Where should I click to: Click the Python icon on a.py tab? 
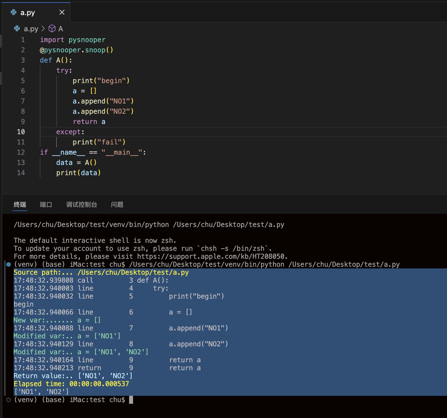13,12
